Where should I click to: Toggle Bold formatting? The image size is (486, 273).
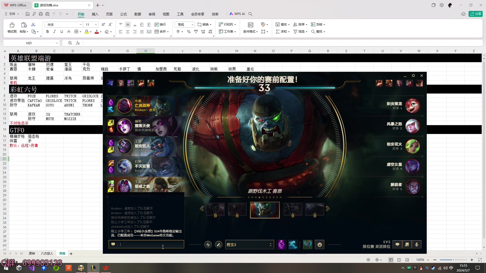tap(47, 32)
